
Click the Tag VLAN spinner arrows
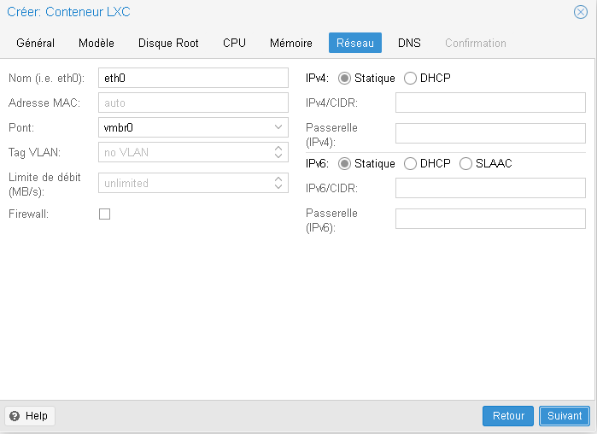(278, 152)
